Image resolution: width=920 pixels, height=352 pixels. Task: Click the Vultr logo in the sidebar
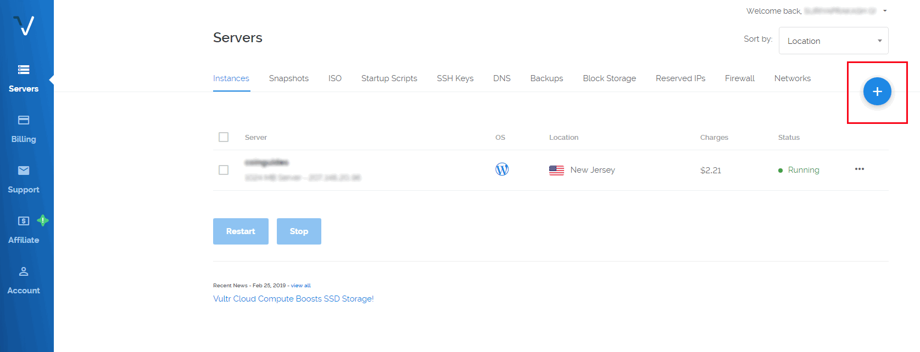(24, 25)
